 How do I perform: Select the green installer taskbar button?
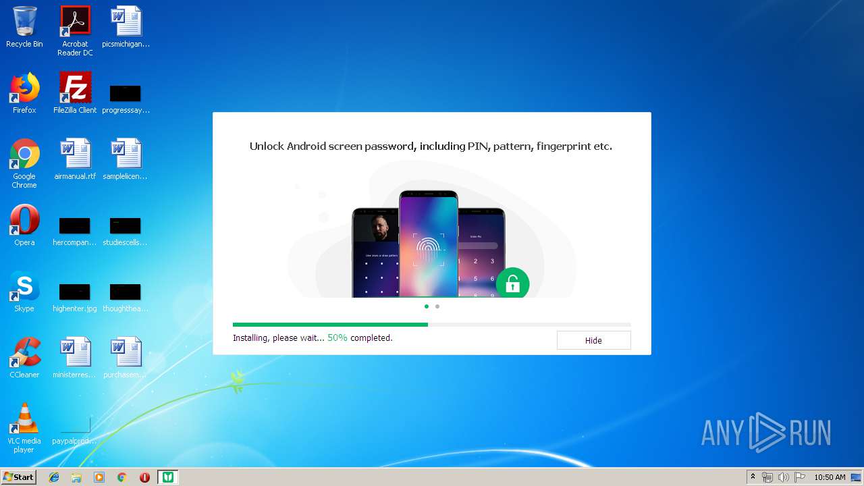(167, 477)
